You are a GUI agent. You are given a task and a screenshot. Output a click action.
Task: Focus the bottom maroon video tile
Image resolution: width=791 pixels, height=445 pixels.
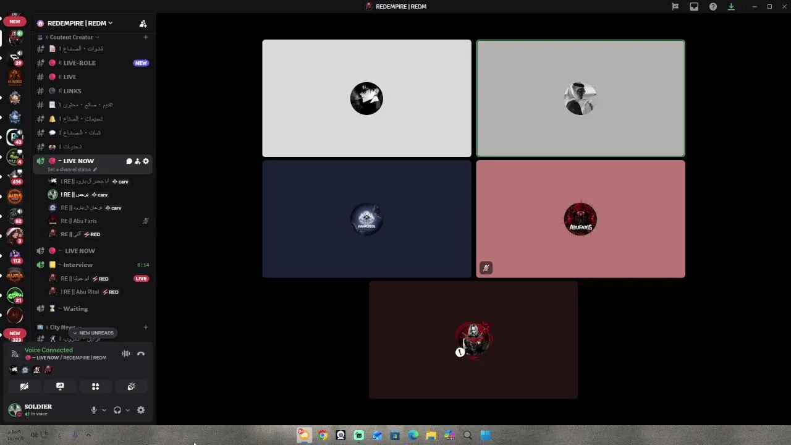473,340
